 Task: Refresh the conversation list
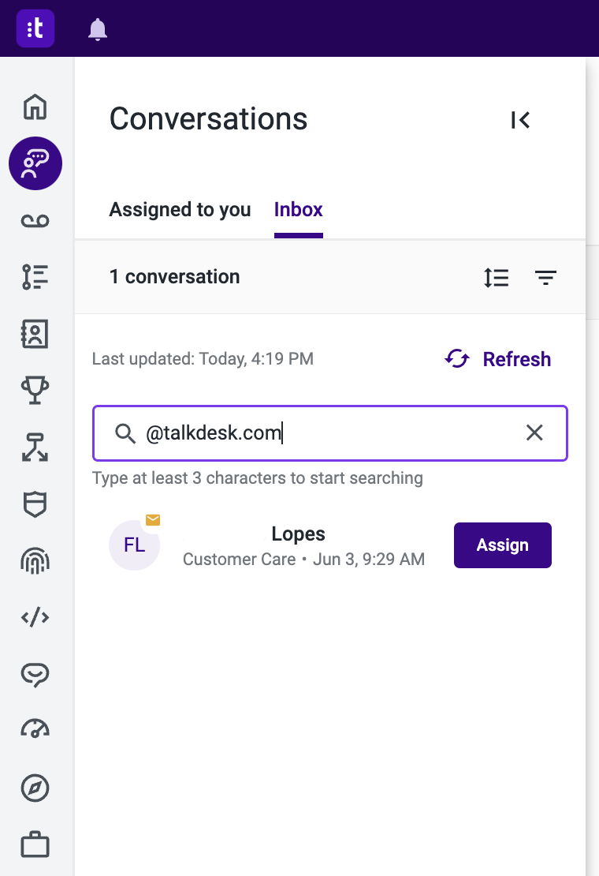497,358
